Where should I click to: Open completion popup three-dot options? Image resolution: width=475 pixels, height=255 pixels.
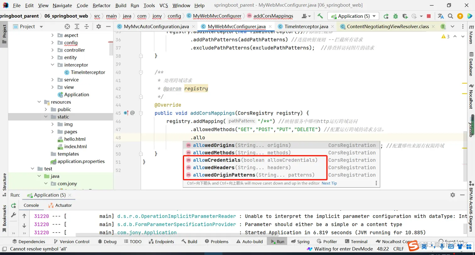(x=376, y=183)
